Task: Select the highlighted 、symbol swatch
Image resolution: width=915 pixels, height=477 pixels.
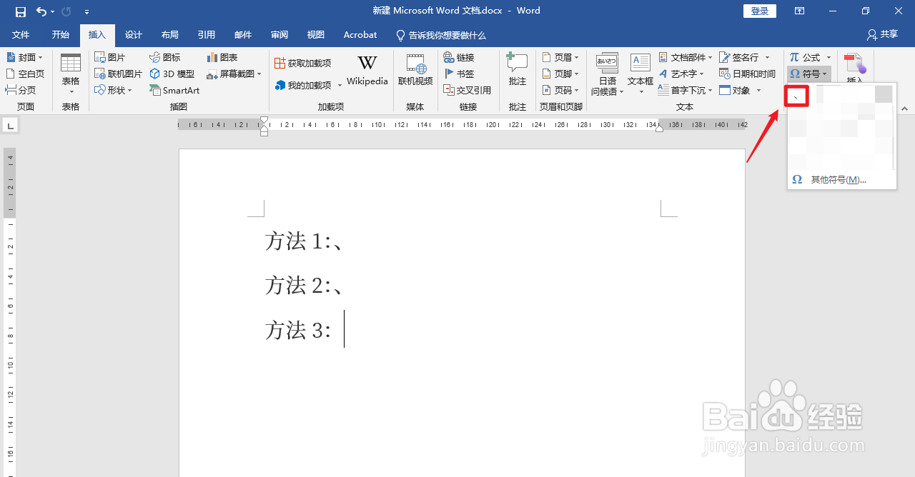Action: (x=796, y=95)
